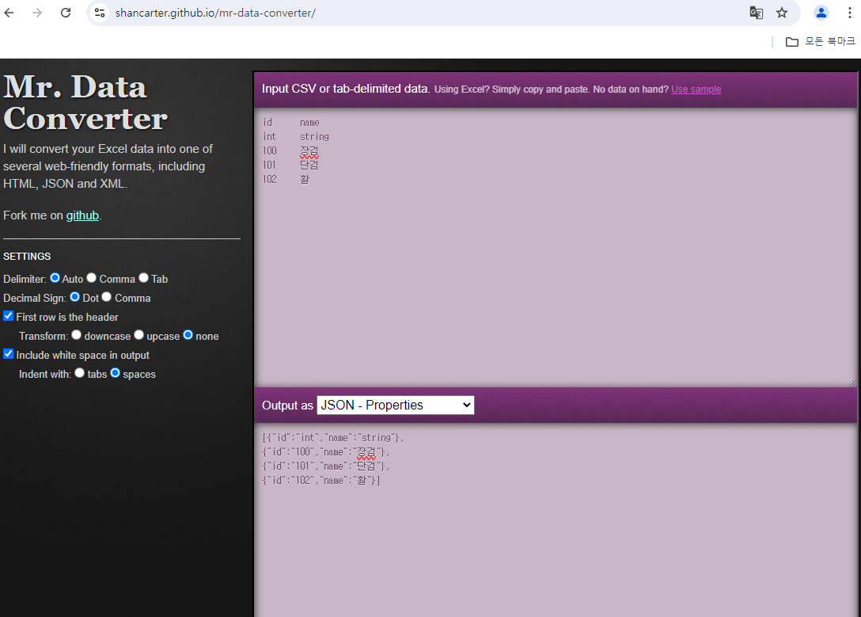Click the 'id name' header input row

tap(291, 122)
